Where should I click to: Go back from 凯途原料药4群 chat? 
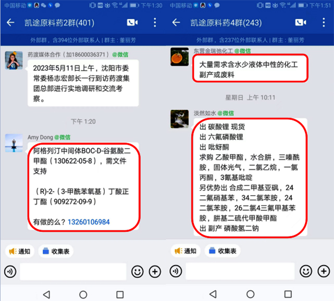[x=176, y=22]
